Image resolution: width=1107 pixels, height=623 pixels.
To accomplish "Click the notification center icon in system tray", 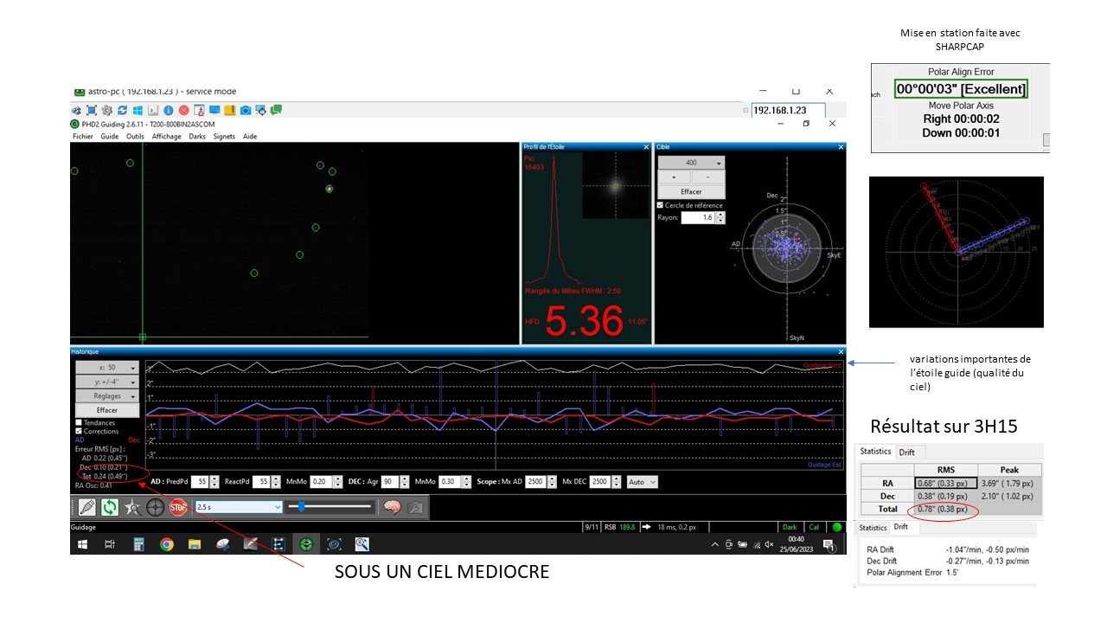I will tap(829, 544).
